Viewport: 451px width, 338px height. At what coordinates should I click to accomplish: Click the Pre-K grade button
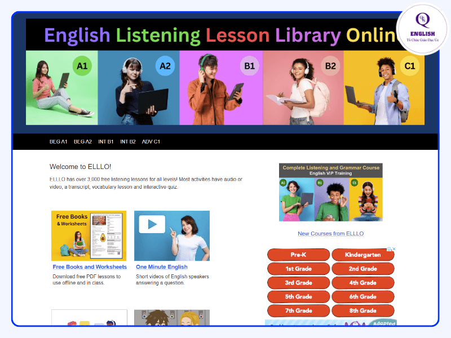[x=299, y=255]
